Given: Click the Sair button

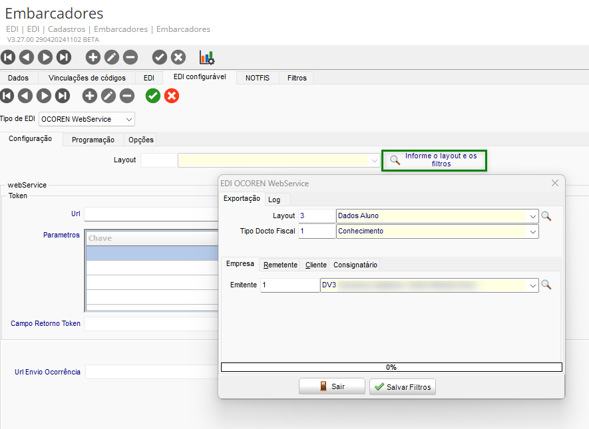Looking at the screenshot, I should click(332, 386).
